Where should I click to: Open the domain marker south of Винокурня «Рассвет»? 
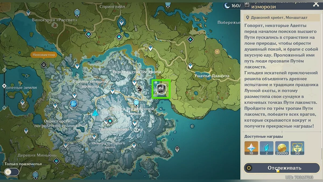(89, 34)
